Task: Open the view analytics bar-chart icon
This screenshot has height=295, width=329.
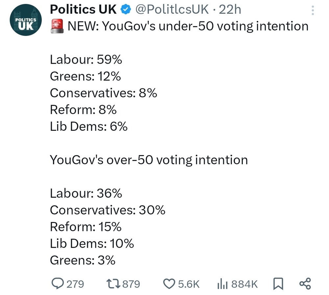Action: pos(223,284)
